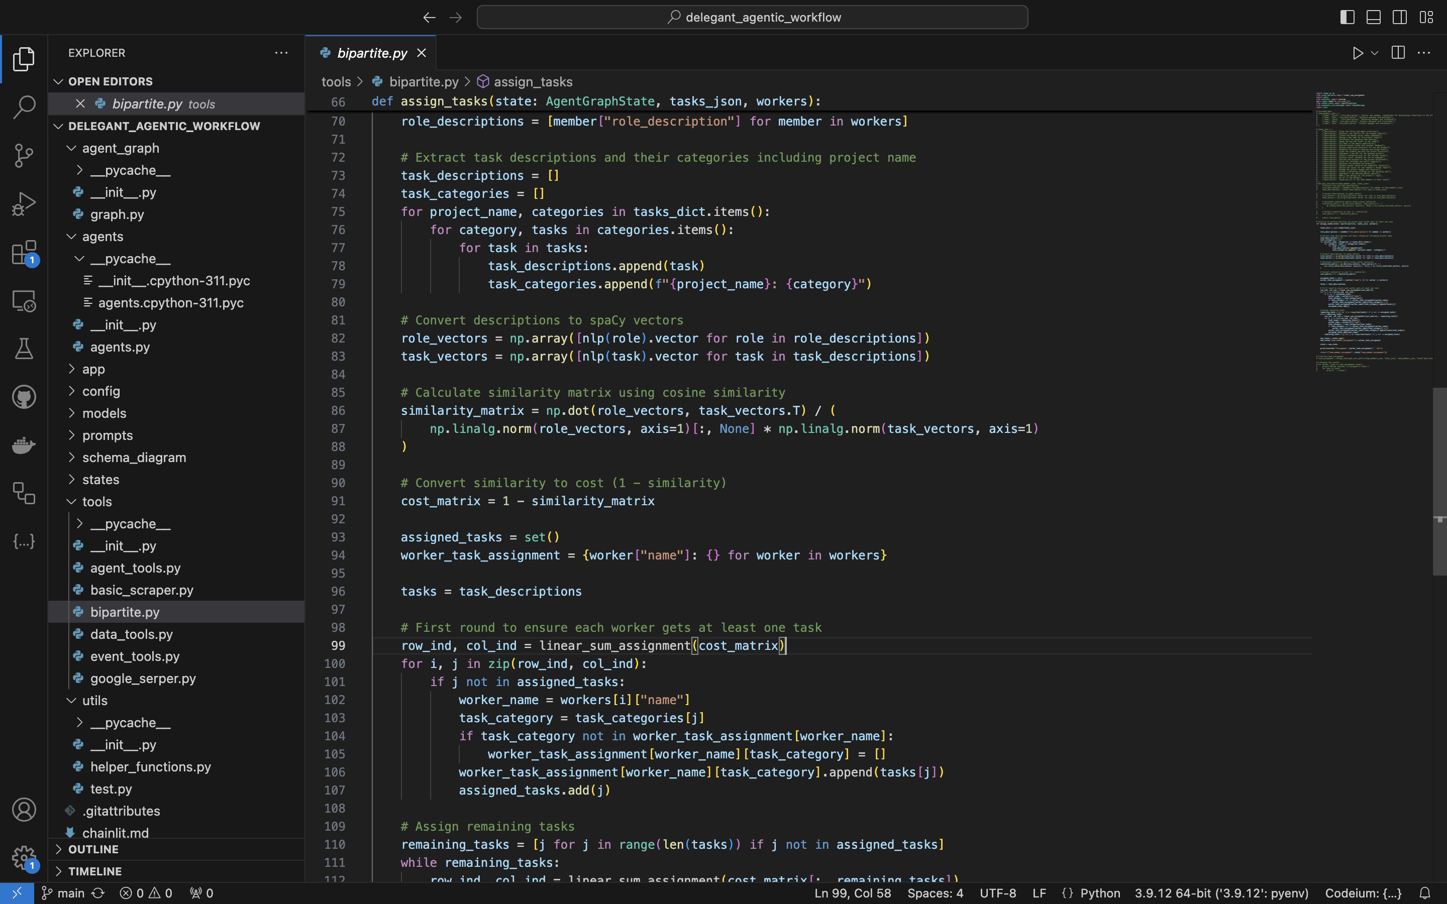The width and height of the screenshot is (1447, 904).
Task: Open Explorer Views and More Actions ellipsis
Action: pos(281,53)
